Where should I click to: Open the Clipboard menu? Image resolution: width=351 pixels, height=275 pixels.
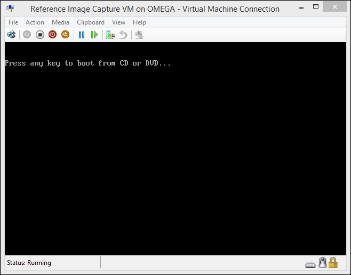[91, 22]
